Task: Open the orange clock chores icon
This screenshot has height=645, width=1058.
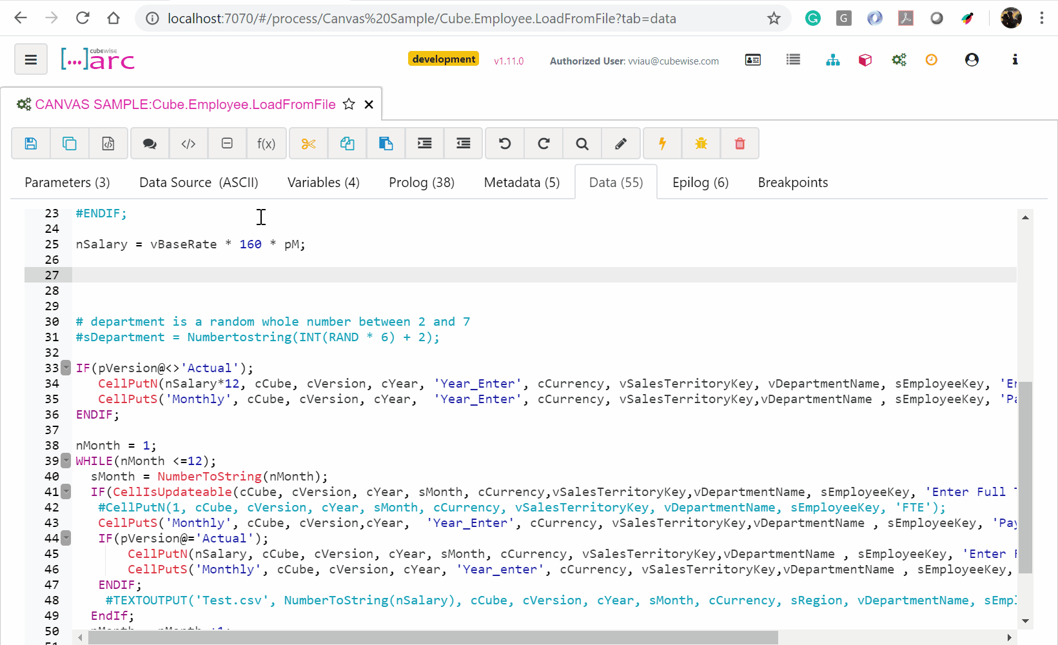Action: tap(931, 60)
